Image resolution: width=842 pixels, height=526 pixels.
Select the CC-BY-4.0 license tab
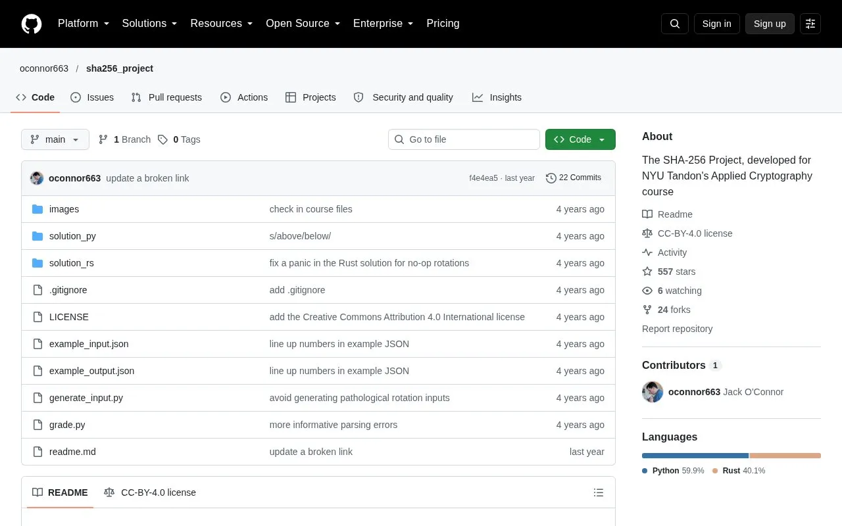[150, 492]
